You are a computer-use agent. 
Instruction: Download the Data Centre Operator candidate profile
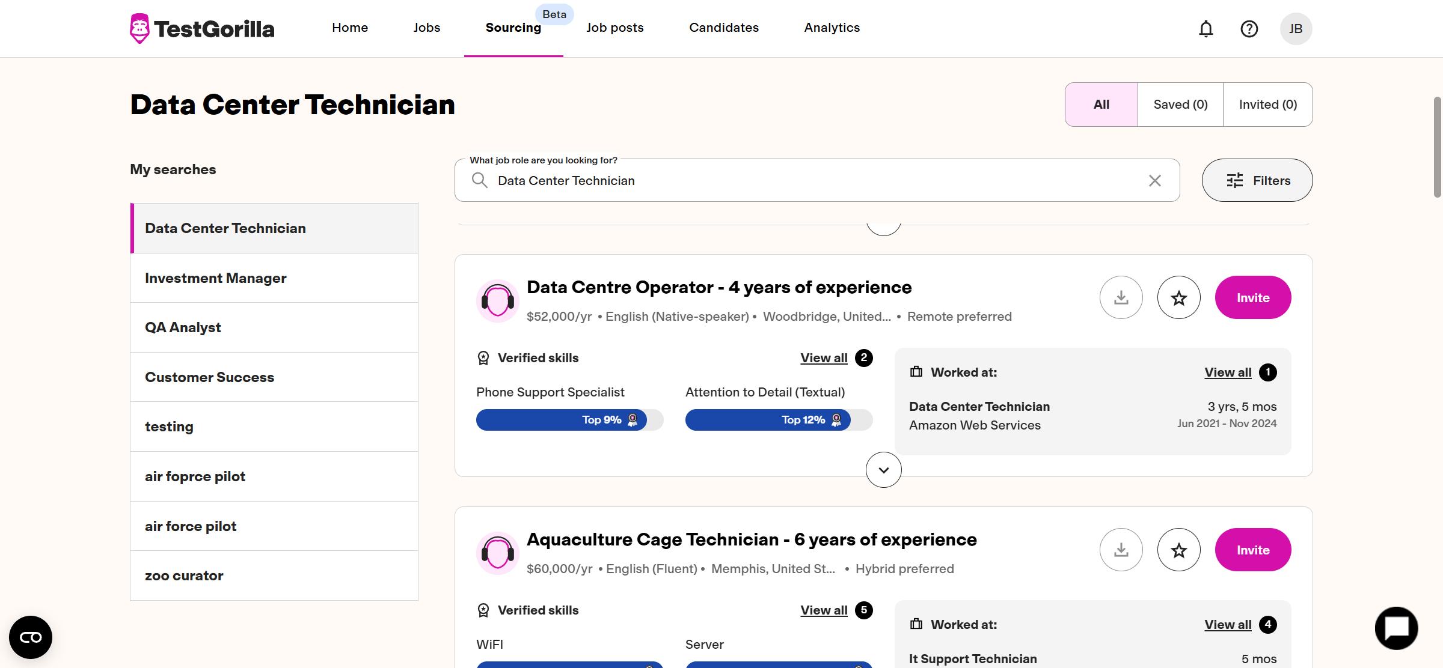tap(1120, 297)
